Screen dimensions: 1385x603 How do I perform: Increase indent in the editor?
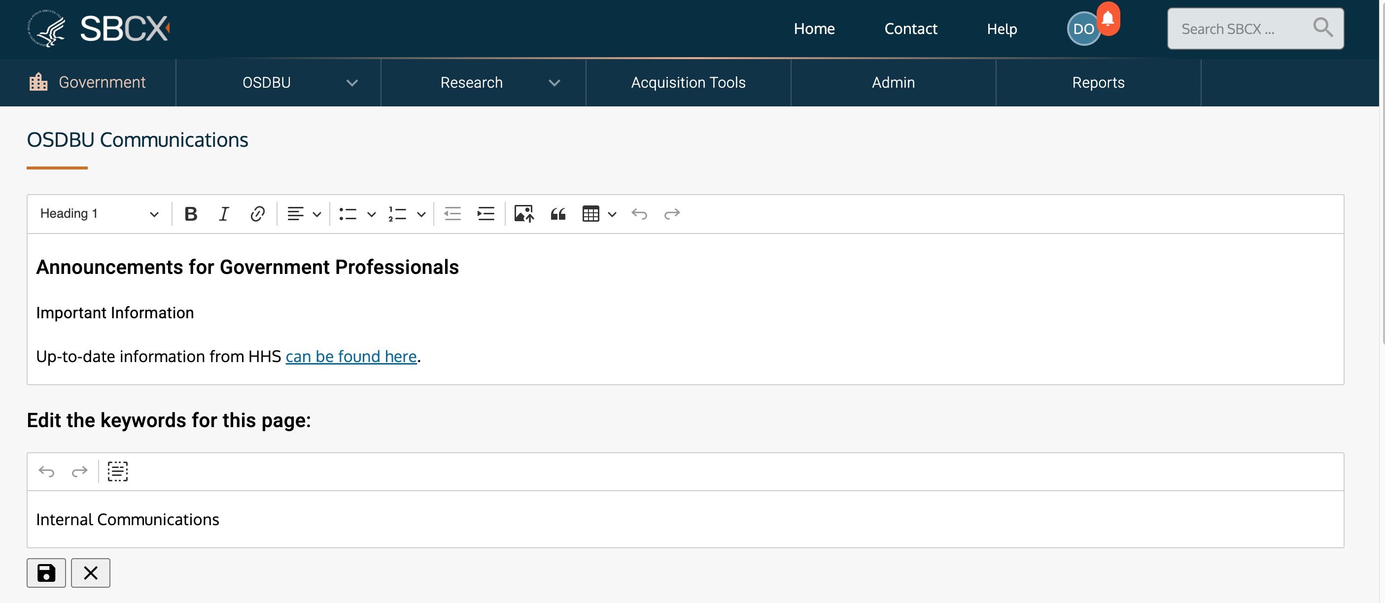point(485,214)
